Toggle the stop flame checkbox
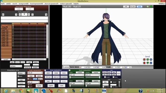 coord(111,87)
